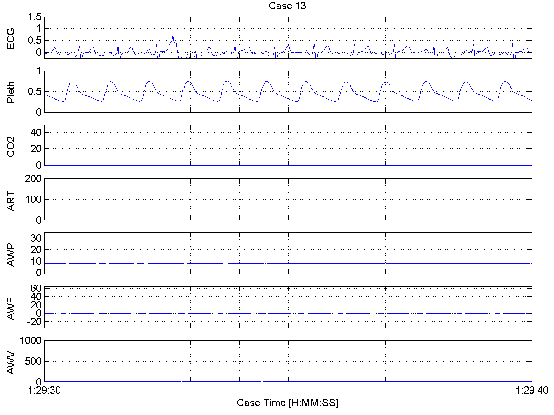Click the 30 tick on AWP axis
The image size is (554, 415).
(x=36, y=238)
